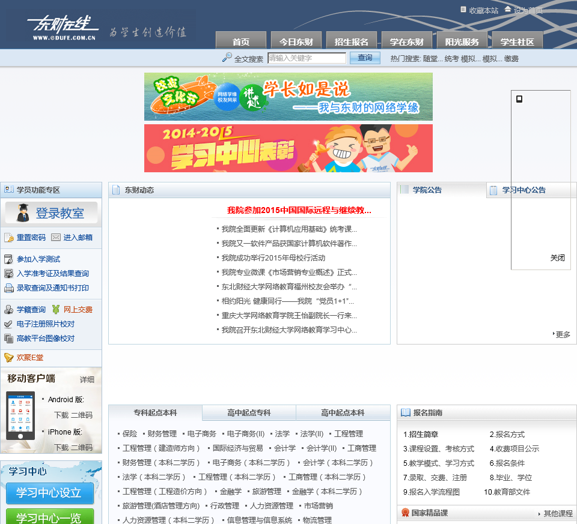Open the 今日东财 navigation tab
The width and height of the screenshot is (577, 524).
click(296, 40)
